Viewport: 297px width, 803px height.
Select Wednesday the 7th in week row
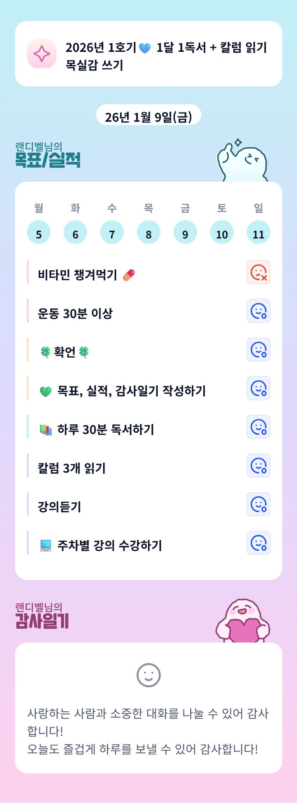[x=112, y=232]
